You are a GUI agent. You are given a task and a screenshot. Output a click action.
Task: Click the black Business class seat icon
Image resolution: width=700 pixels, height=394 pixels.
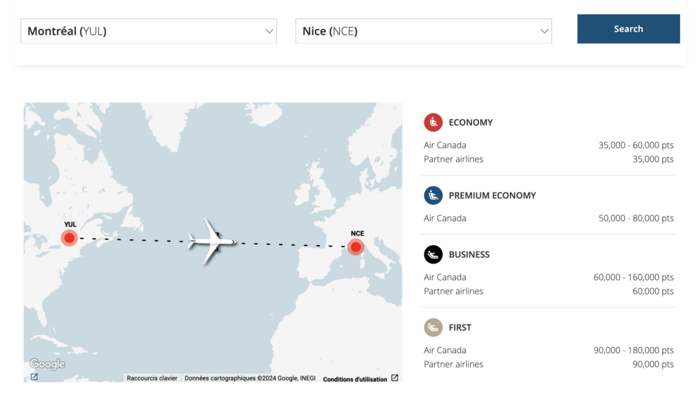coord(433,255)
